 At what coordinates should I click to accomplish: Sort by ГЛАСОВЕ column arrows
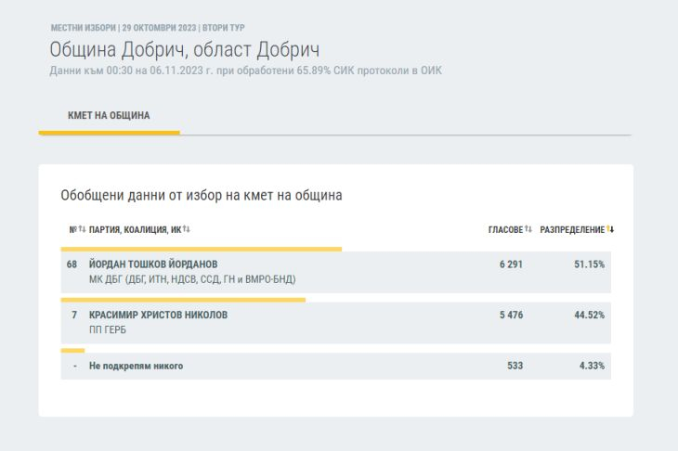tap(528, 229)
